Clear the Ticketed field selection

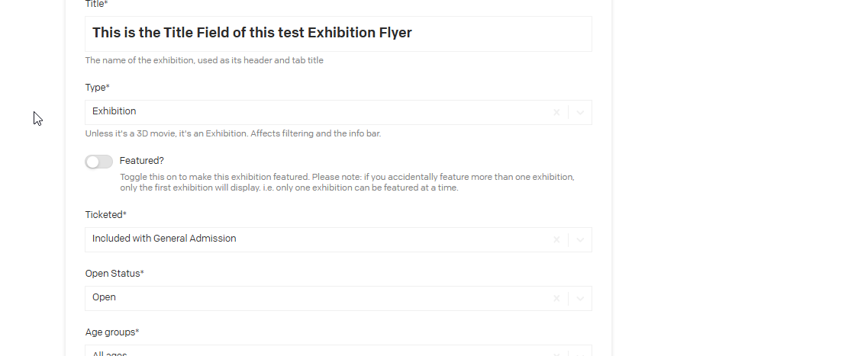(x=556, y=239)
